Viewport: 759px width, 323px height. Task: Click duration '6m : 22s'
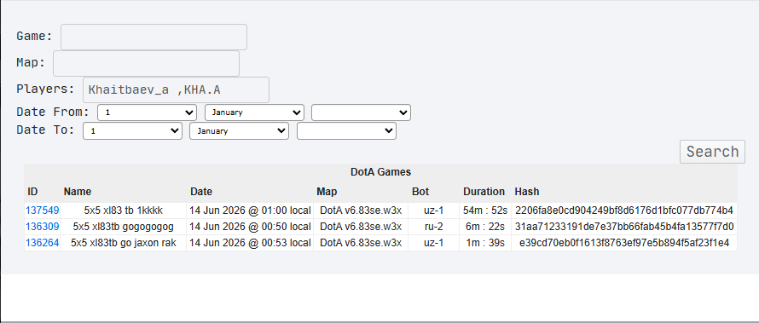(485, 227)
